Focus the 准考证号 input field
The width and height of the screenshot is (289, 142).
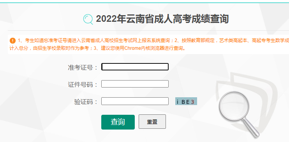click(x=135, y=67)
